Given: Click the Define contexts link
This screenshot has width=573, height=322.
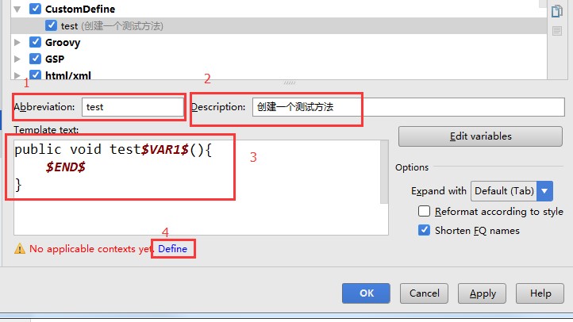Looking at the screenshot, I should [x=173, y=249].
